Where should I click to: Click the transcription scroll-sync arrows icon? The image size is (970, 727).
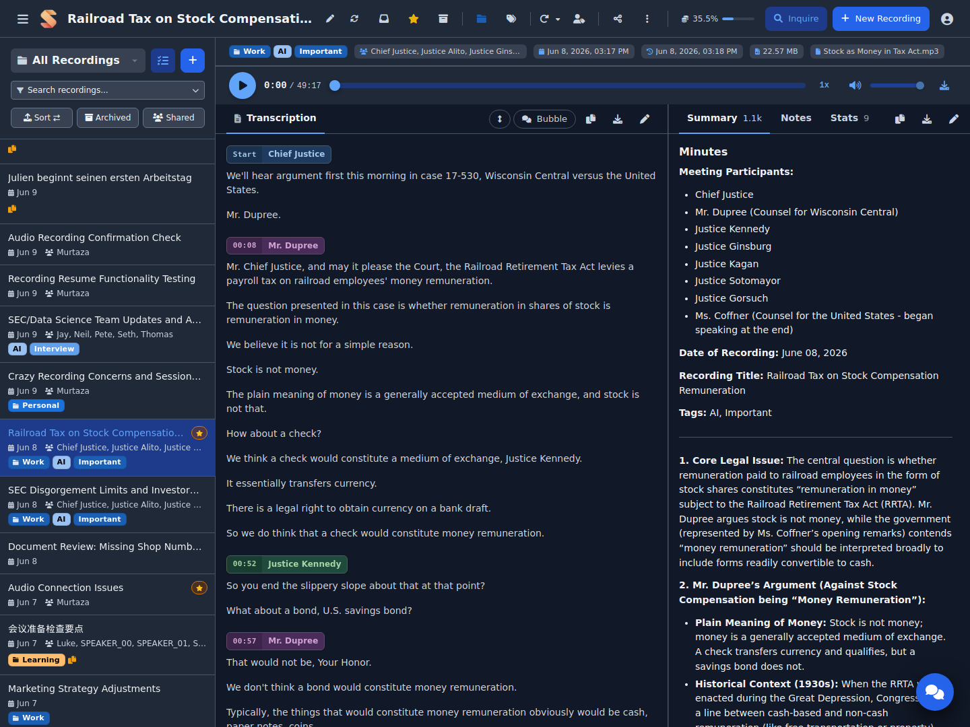point(500,119)
